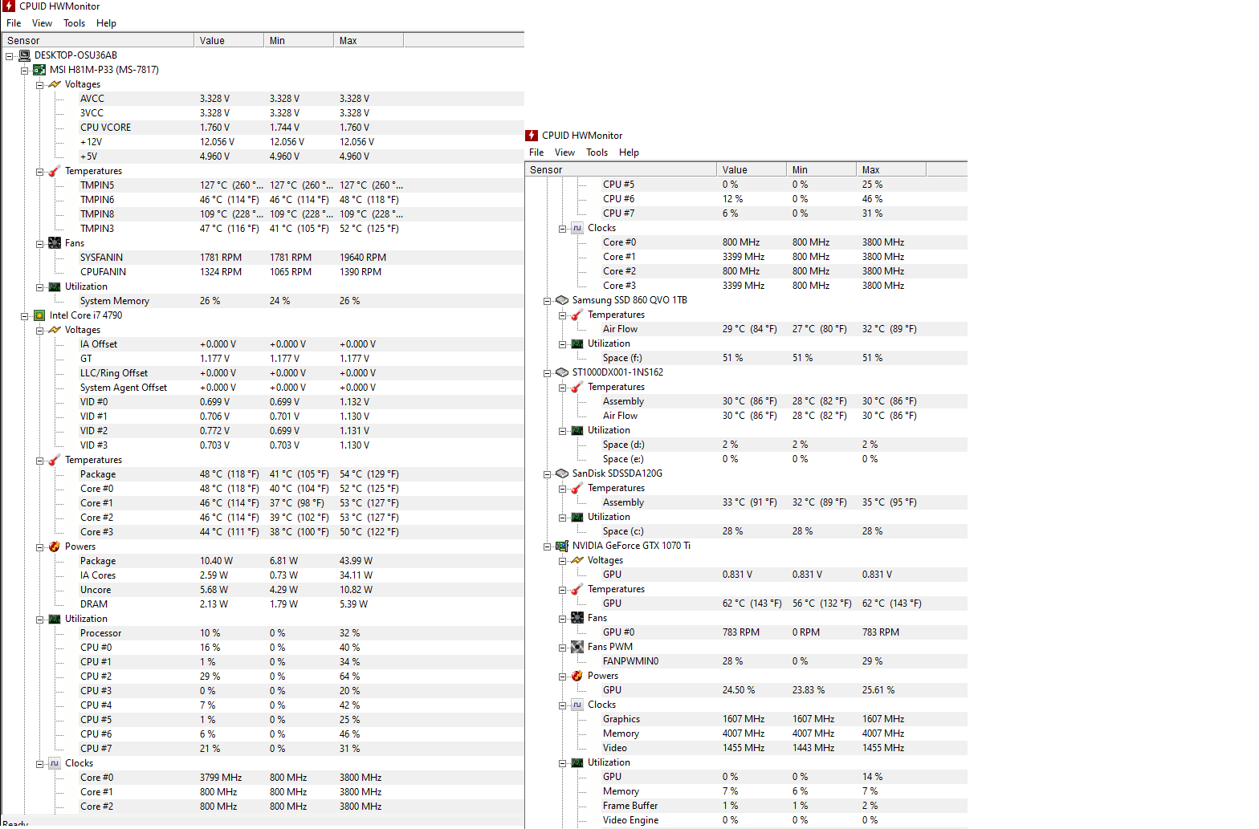Click the Max column header in right window
Viewport: 1259px width, 829px height.
(891, 169)
